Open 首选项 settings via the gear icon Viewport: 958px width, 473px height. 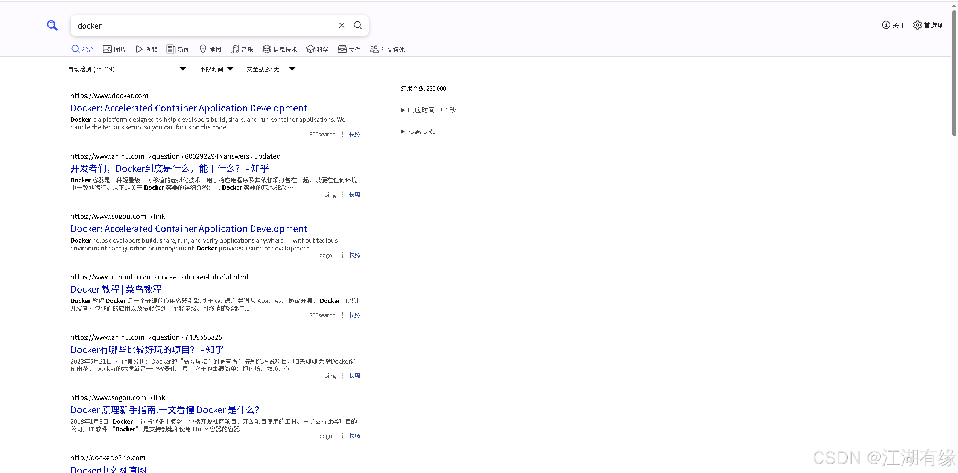917,25
